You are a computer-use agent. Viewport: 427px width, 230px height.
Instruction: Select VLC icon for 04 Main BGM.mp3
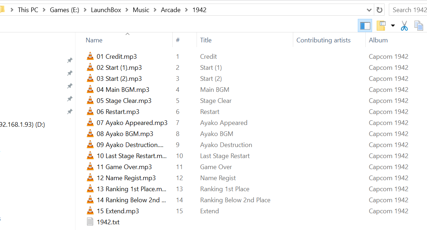click(x=90, y=89)
